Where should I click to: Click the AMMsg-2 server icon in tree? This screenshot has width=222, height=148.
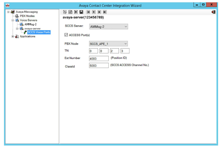(x=21, y=24)
